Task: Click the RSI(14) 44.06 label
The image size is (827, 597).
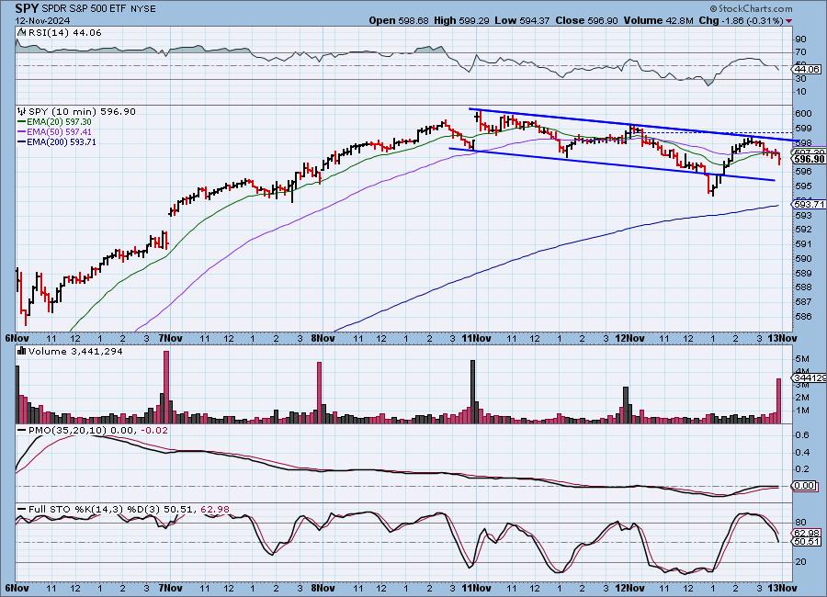Action: (x=64, y=32)
